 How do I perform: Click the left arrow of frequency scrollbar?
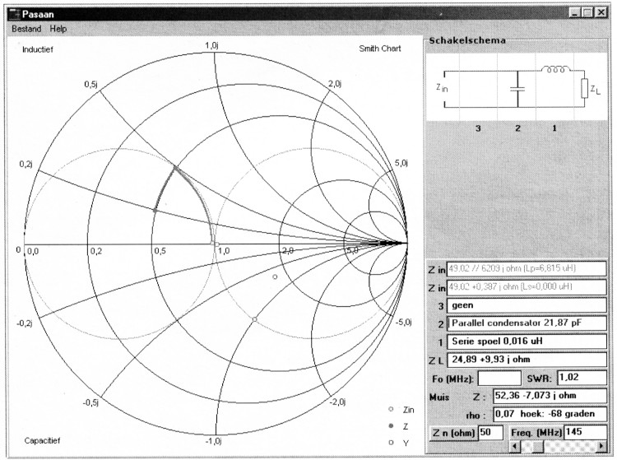[x=515, y=446]
